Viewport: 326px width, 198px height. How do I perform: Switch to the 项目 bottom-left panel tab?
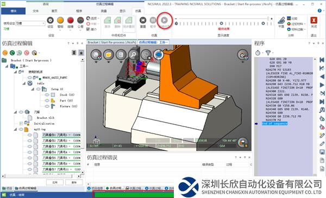coord(7,188)
